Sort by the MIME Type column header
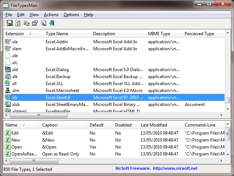 click(164, 34)
